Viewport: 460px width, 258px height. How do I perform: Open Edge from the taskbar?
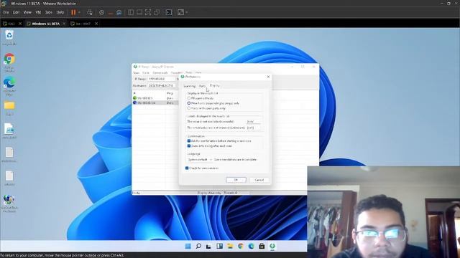251,246
